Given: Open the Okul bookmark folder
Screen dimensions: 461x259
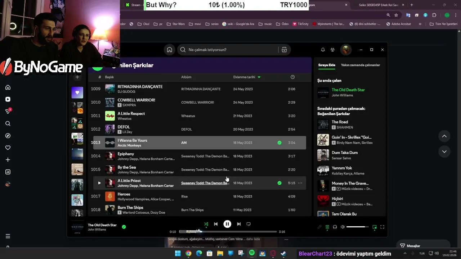Looking at the screenshot, I should (143, 24).
